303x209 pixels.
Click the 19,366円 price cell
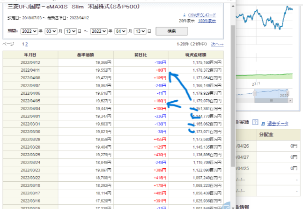86,62
